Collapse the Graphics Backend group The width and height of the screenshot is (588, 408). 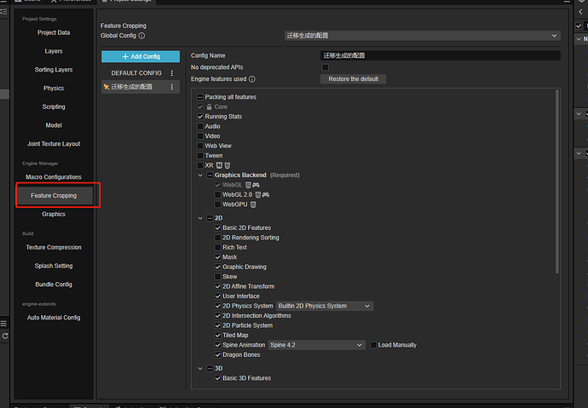tap(200, 175)
